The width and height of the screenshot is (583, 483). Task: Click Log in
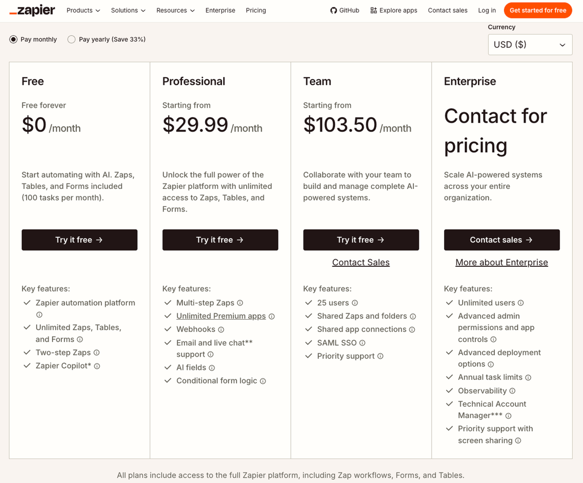coord(487,11)
